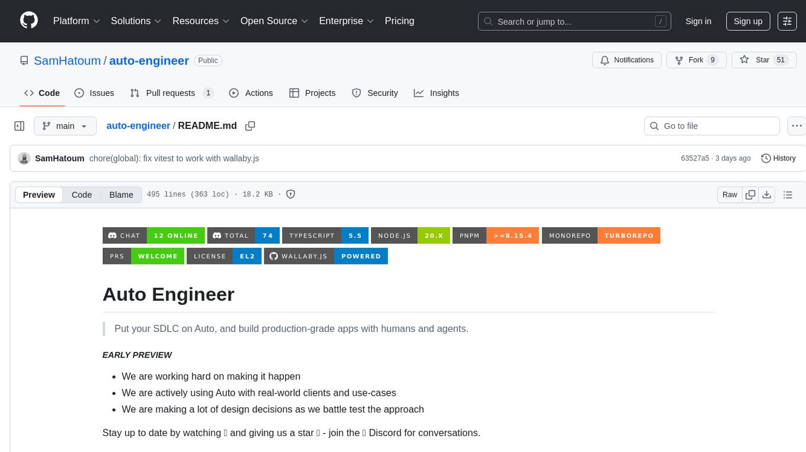Viewport: 806px width, 452px height.
Task: Open SamHatoum's avatar in commit row
Action: (24, 159)
